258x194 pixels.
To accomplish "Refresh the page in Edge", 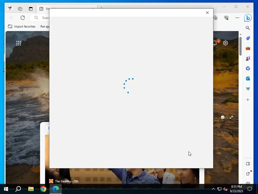I will [23, 18].
